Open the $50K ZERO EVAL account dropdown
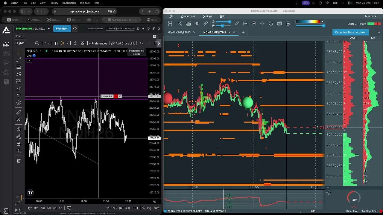383x215 pixels. pos(33,29)
